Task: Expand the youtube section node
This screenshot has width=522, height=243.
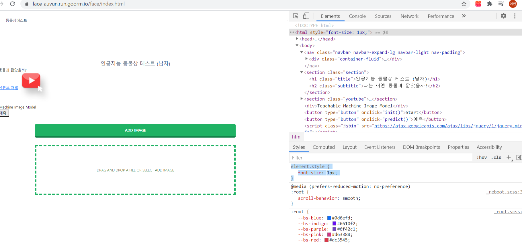Action: pos(302,99)
